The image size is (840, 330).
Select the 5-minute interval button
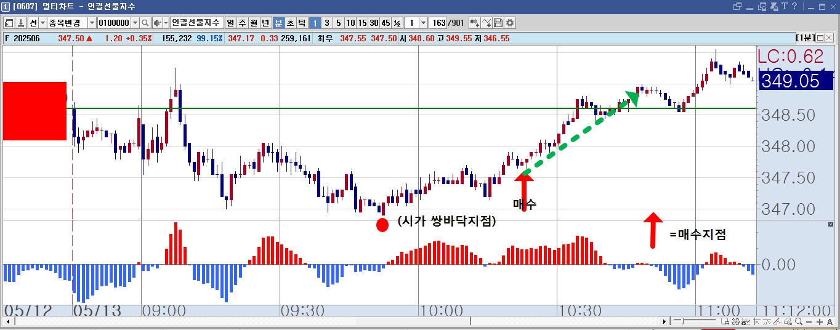click(338, 23)
